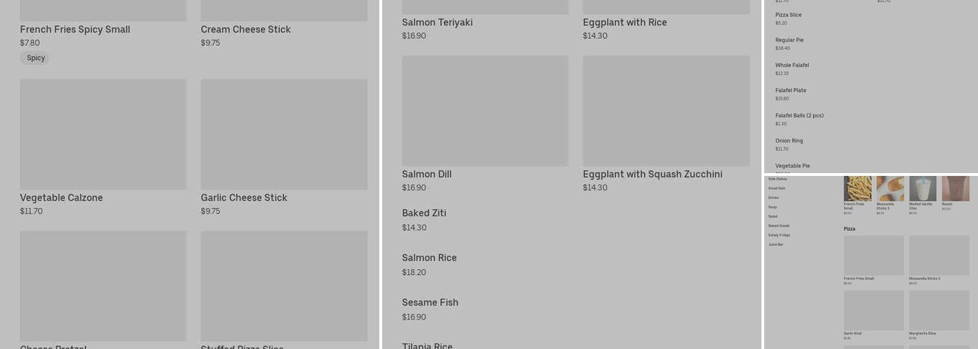This screenshot has height=349, width=978.
Task: Open the Garlic Knot image placeholder
Action: (873, 310)
